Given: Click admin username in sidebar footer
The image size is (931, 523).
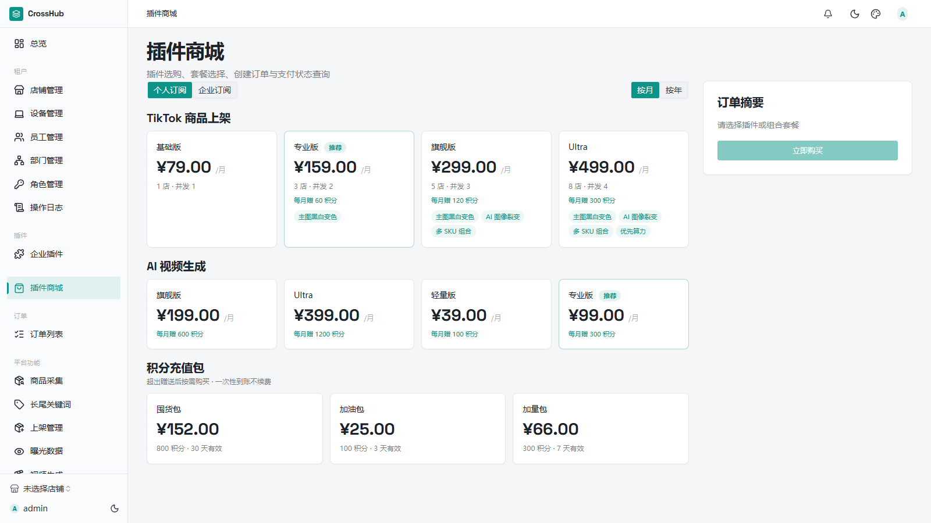Looking at the screenshot, I should pos(35,508).
